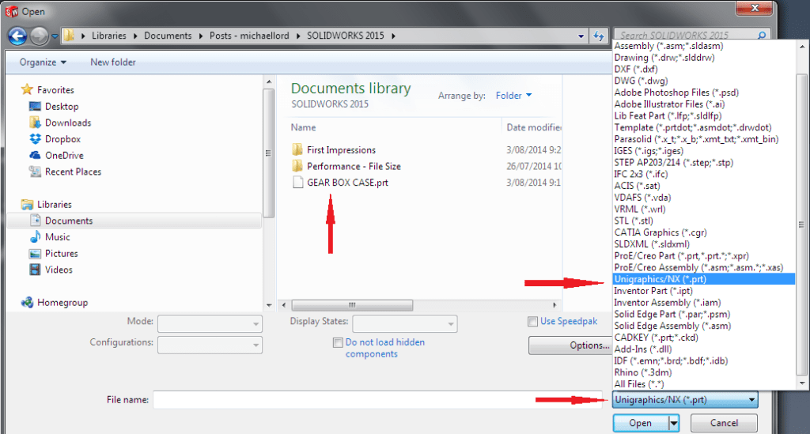
Task: Toggle Do not load hidden components checkbox
Action: [x=338, y=343]
